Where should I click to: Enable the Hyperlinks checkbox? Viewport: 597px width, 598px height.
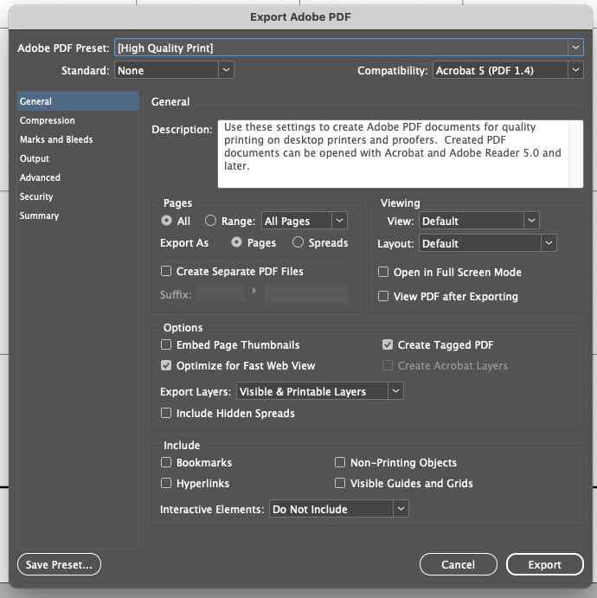click(166, 483)
